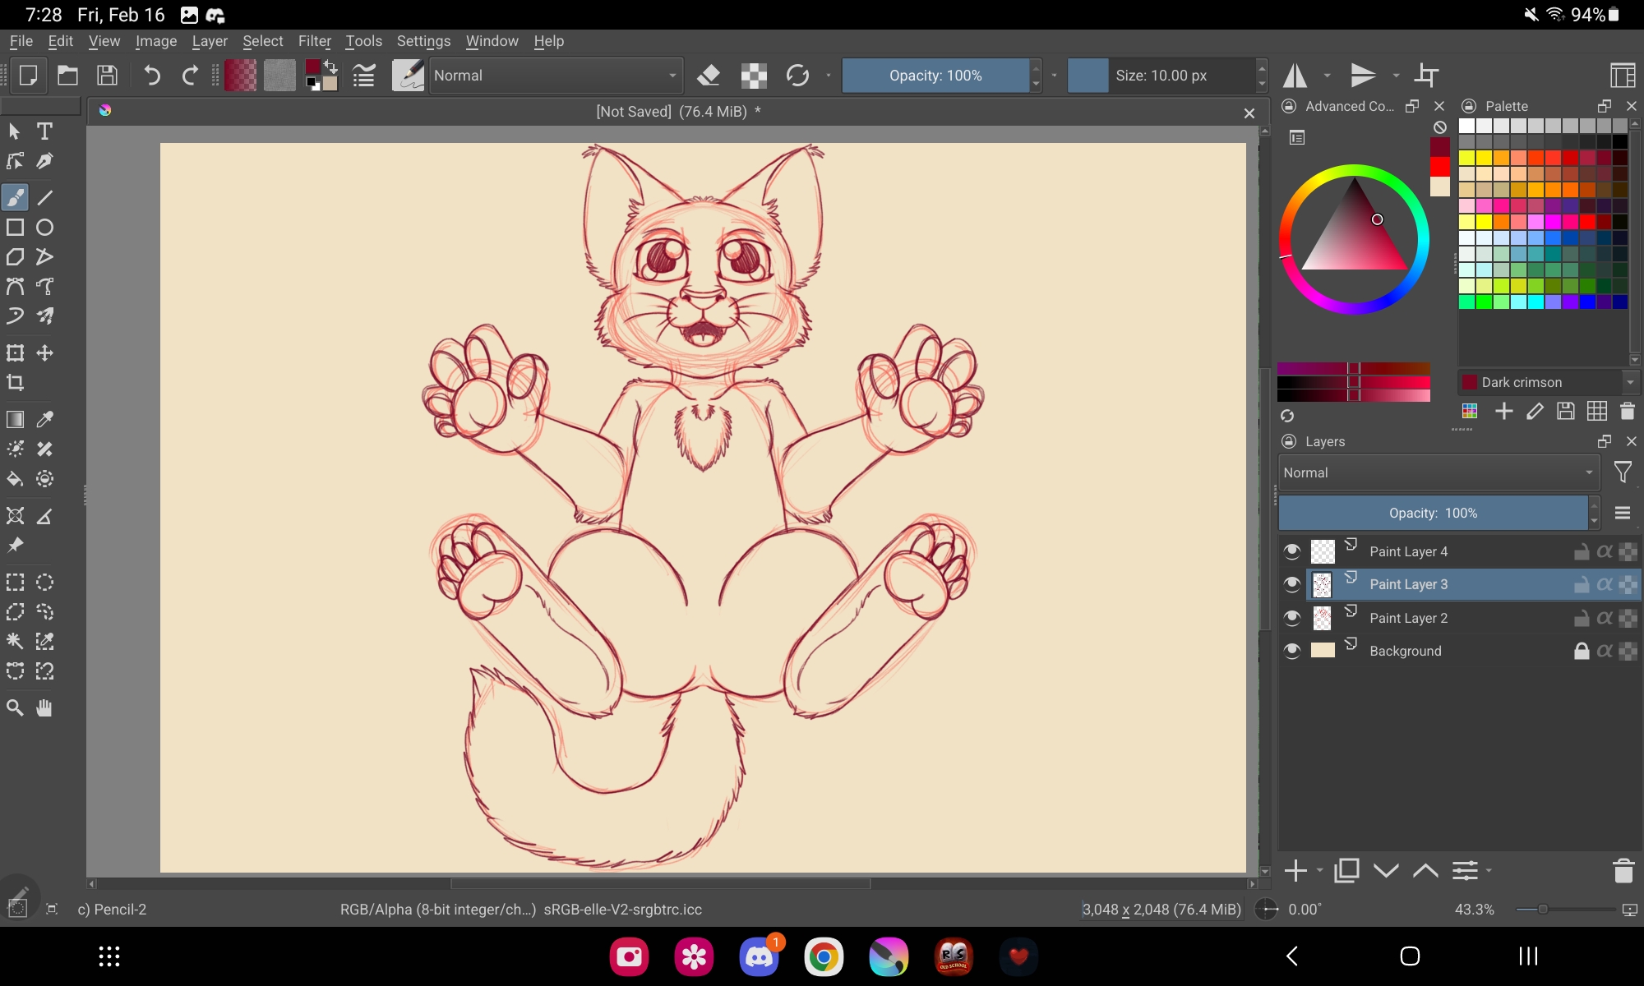1644x986 pixels.
Task: Select the Crop tool
Action: (x=15, y=383)
